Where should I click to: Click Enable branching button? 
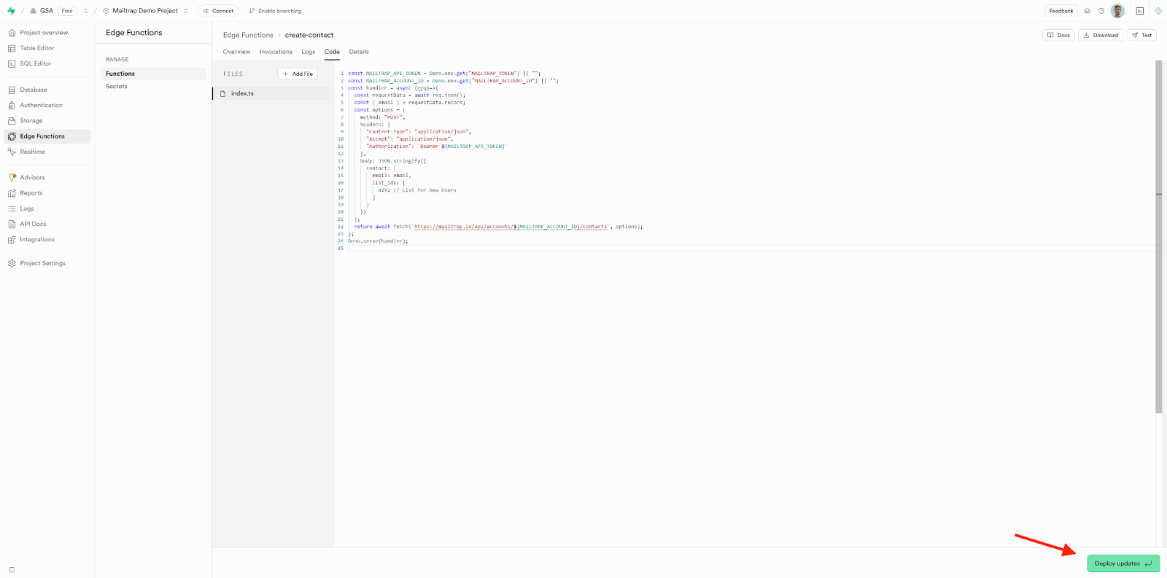[275, 11]
